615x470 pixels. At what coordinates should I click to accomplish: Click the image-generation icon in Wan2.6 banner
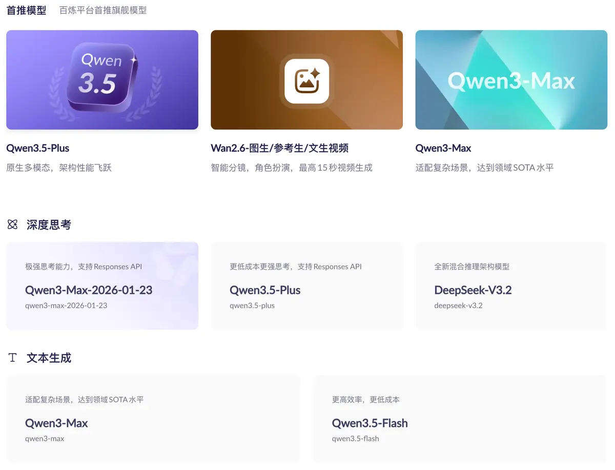tap(306, 81)
